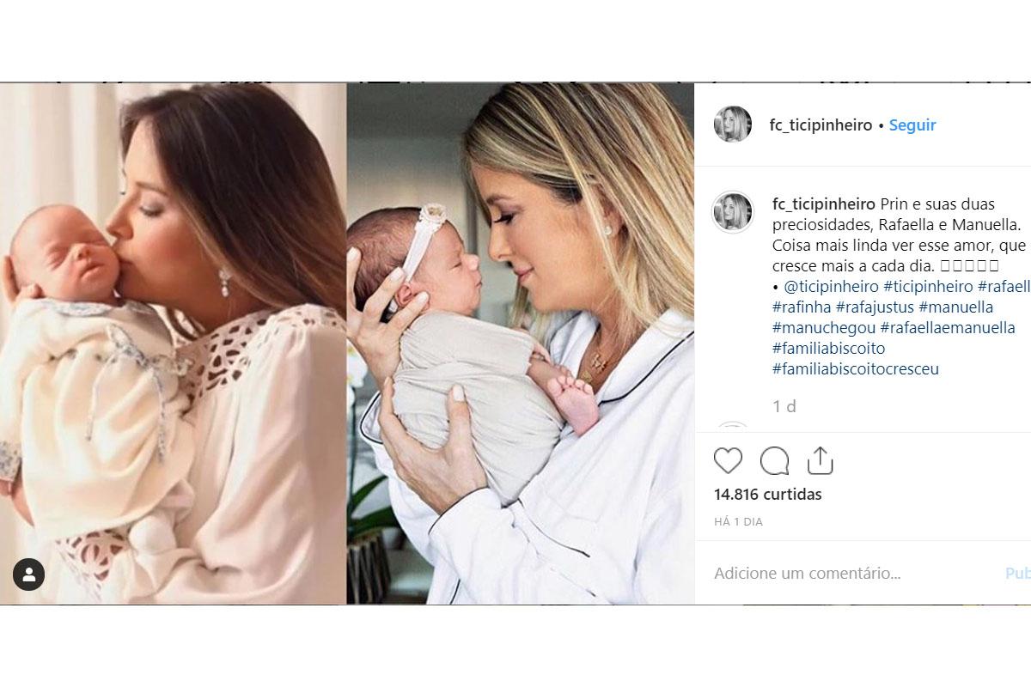Open the #familiabiscoitocresceu hashtag

856,369
